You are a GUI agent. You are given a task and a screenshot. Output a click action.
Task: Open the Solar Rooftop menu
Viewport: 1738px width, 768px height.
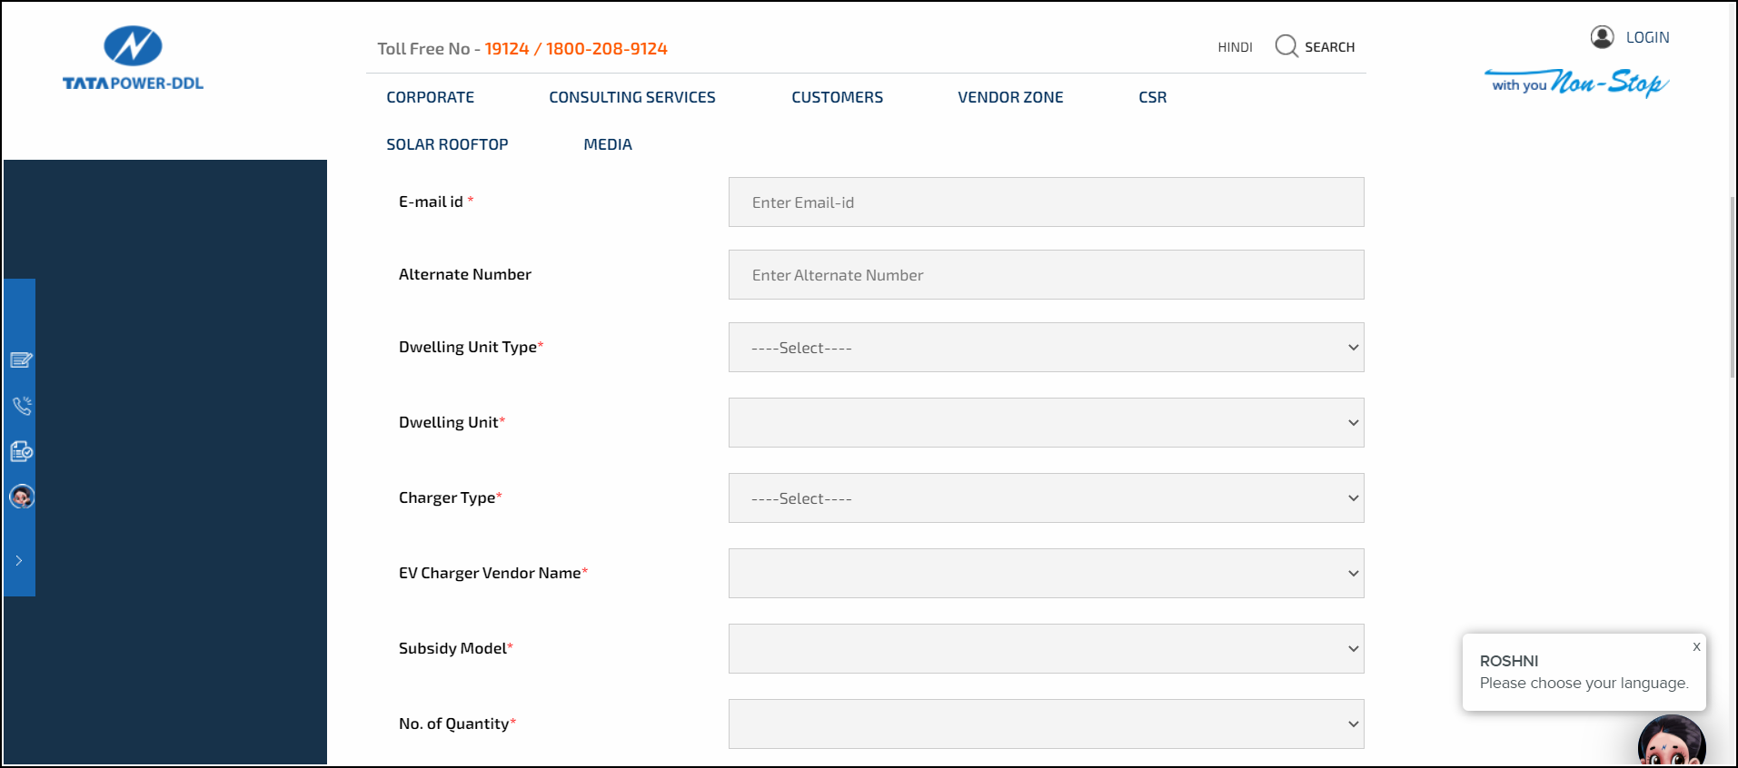click(447, 144)
